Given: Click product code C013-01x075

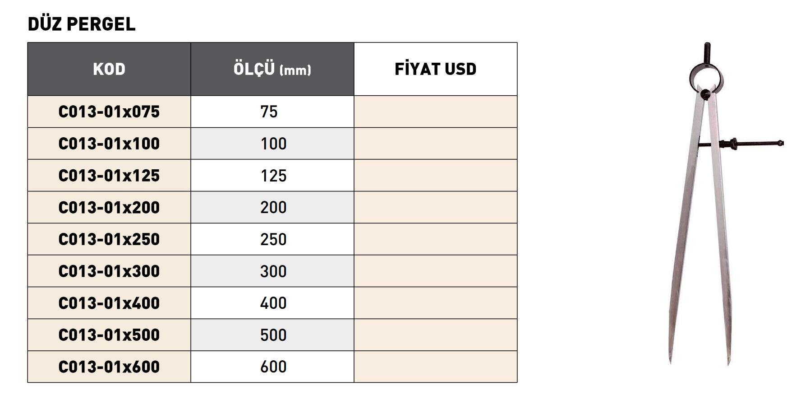Looking at the screenshot, I should tap(109, 112).
